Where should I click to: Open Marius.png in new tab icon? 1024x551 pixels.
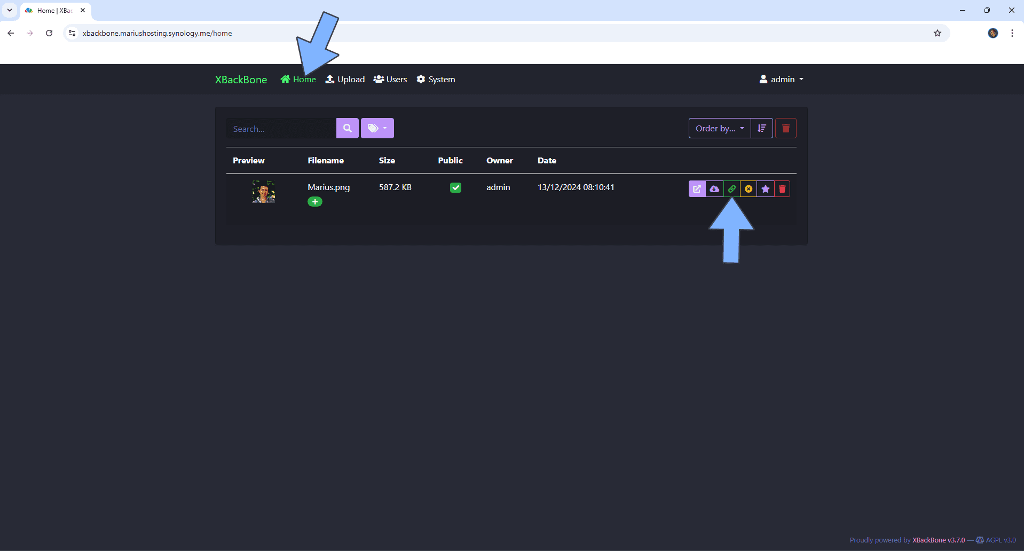(697, 189)
